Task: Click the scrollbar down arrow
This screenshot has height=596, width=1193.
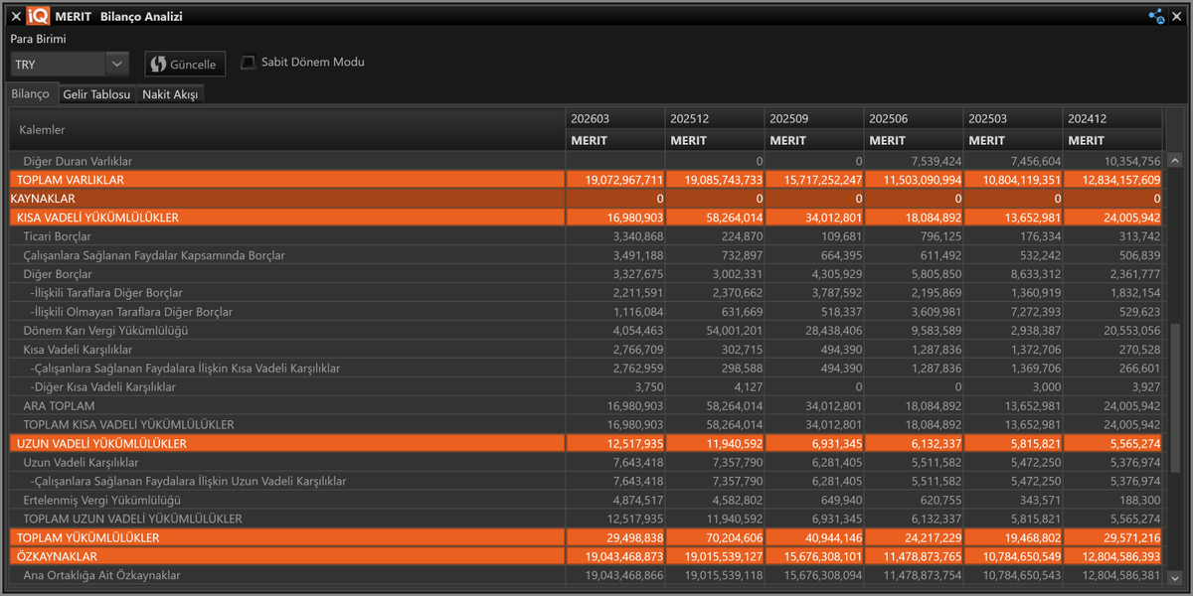Action: tap(1174, 577)
